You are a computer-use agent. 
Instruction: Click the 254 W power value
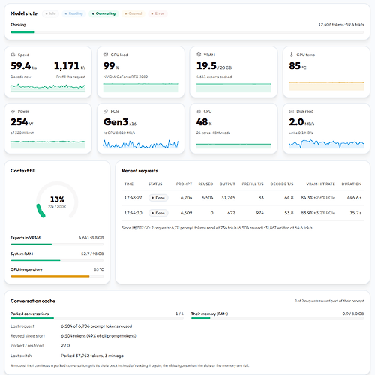22,122
